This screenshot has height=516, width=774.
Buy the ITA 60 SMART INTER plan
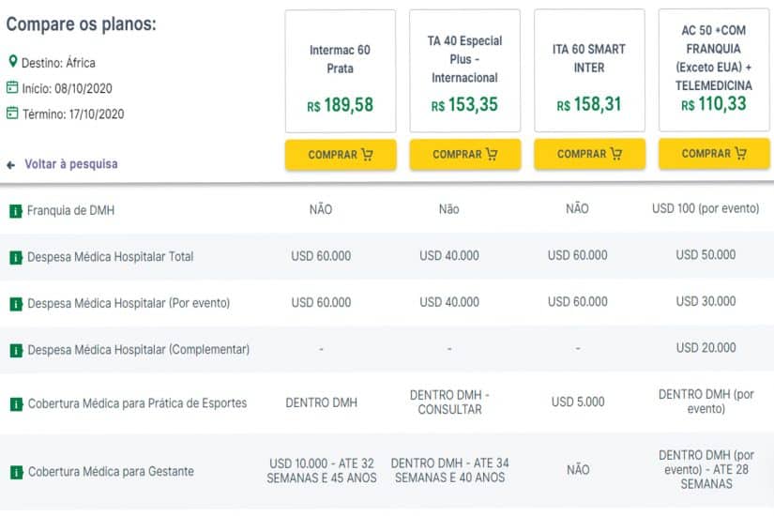(589, 154)
